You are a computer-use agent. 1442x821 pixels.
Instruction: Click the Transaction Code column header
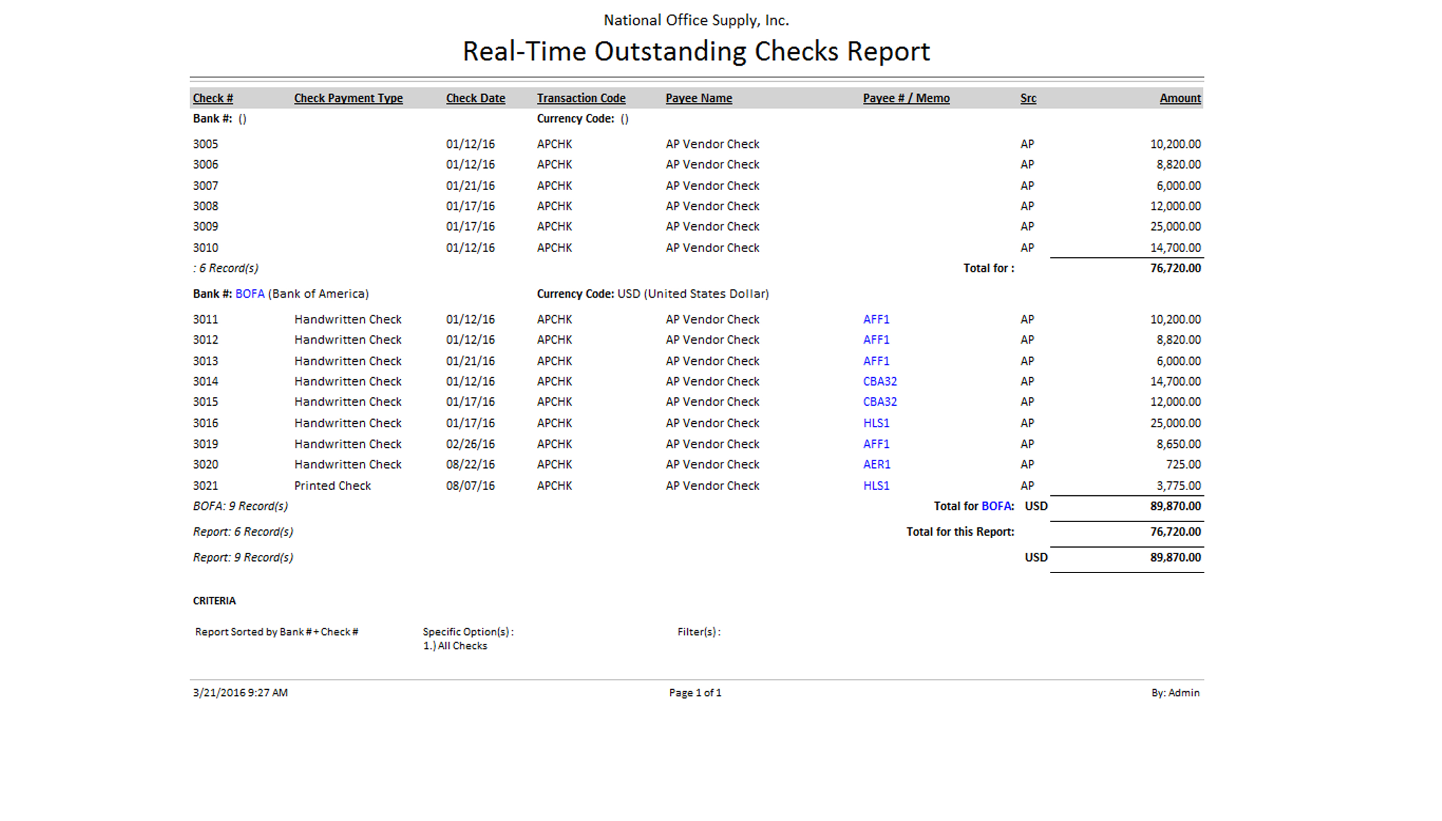click(x=580, y=98)
